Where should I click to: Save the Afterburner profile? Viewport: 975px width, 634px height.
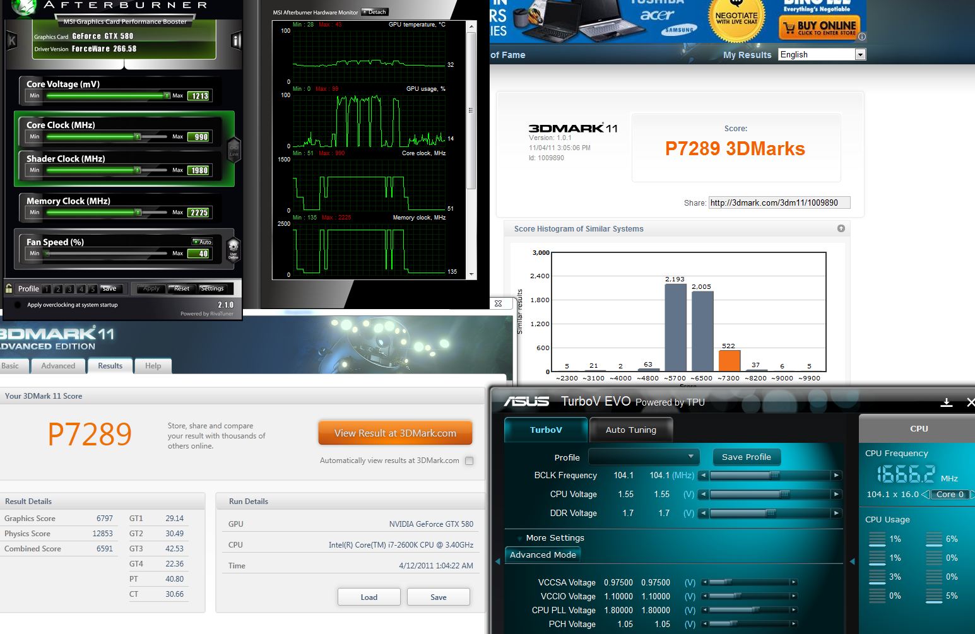click(x=110, y=288)
